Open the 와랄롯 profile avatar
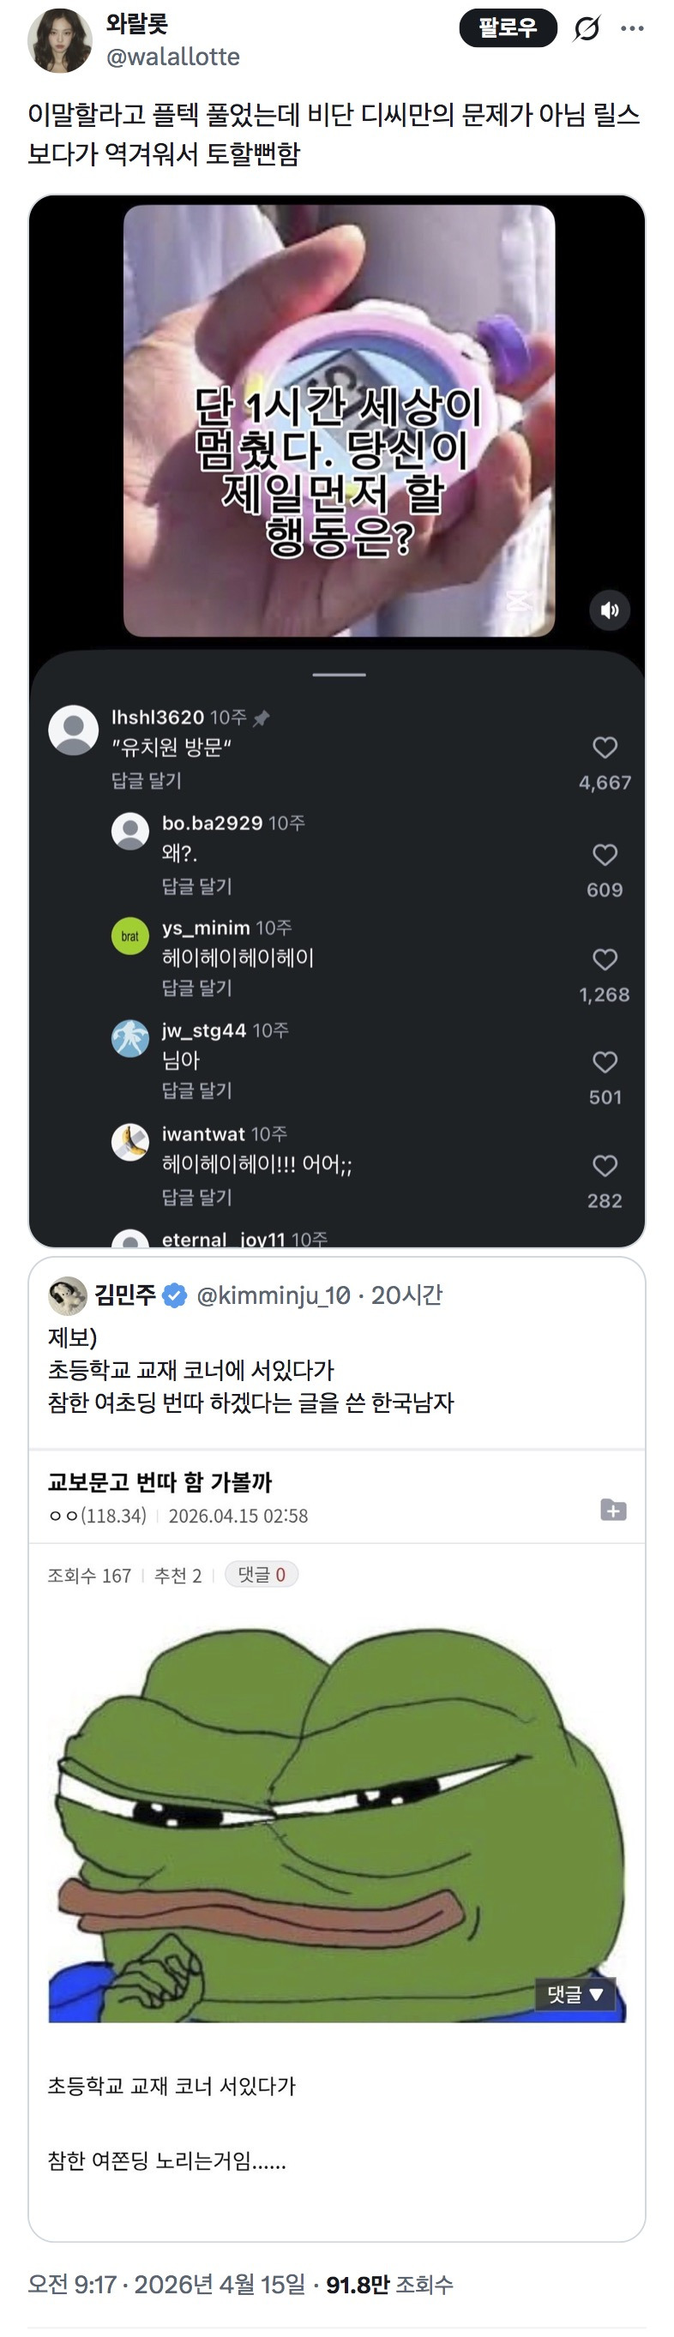 60,41
